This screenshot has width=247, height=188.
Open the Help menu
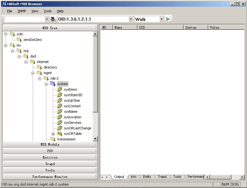(x=60, y=11)
